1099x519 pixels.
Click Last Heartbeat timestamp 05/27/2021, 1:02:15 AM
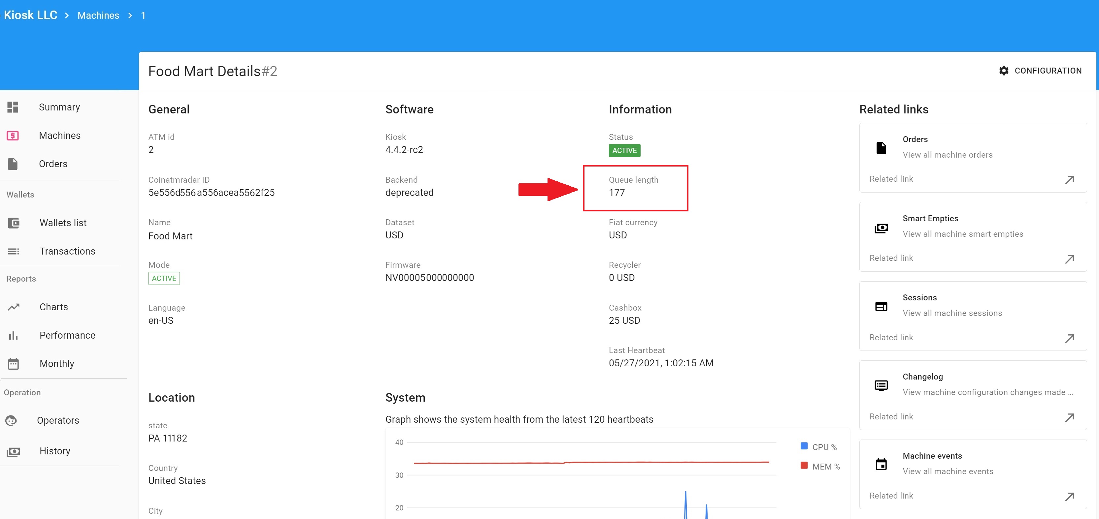[661, 363]
